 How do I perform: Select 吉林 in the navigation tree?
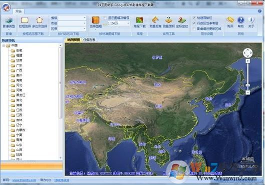[19, 120]
